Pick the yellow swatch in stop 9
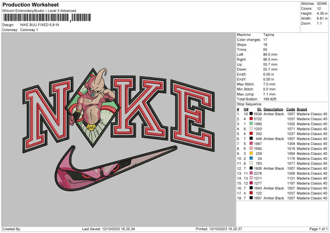This screenshot has width=330, height=233. pos(251,153)
